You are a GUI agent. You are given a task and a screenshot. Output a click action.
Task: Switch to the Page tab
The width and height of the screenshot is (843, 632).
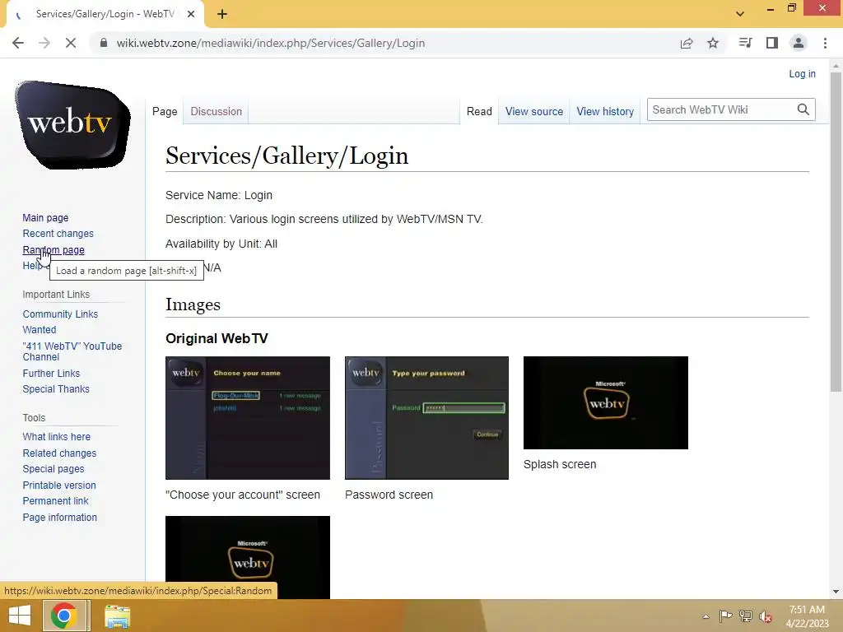click(165, 111)
